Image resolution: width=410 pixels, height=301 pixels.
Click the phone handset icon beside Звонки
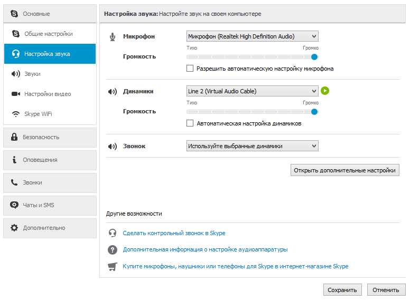14,182
